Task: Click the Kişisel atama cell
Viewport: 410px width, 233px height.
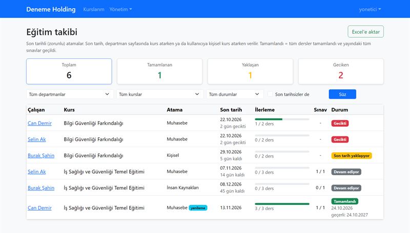Action: click(x=173, y=155)
